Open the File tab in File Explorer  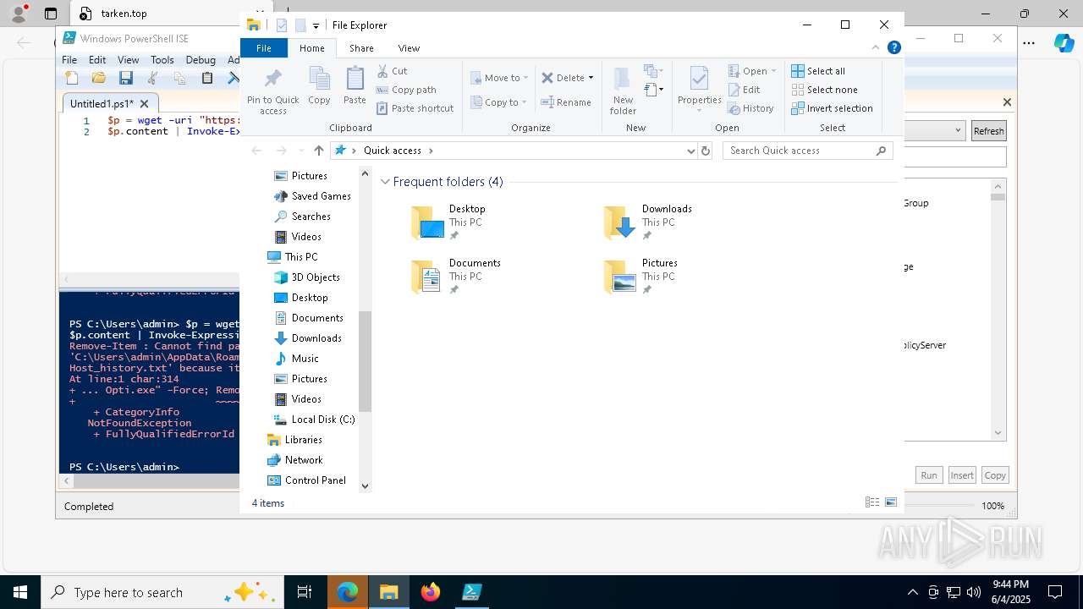[264, 48]
